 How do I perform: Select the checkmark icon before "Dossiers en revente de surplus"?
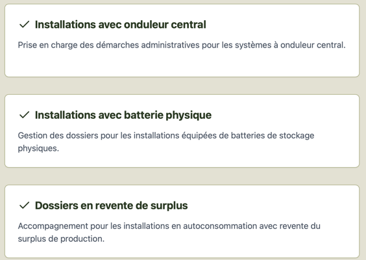(x=24, y=205)
